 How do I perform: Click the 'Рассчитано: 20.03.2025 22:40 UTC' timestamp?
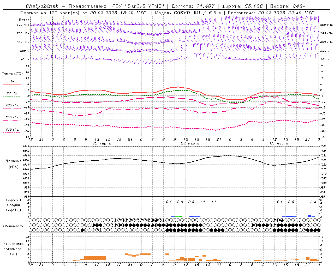pos(271,13)
